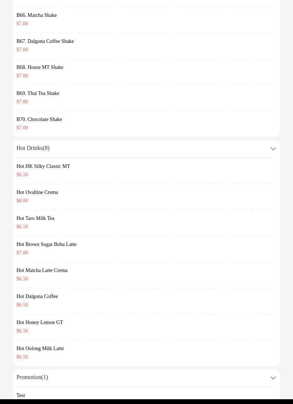Open Hot HK Silky Classic MT
Viewport: 293px width, 404px height.
[146, 170]
